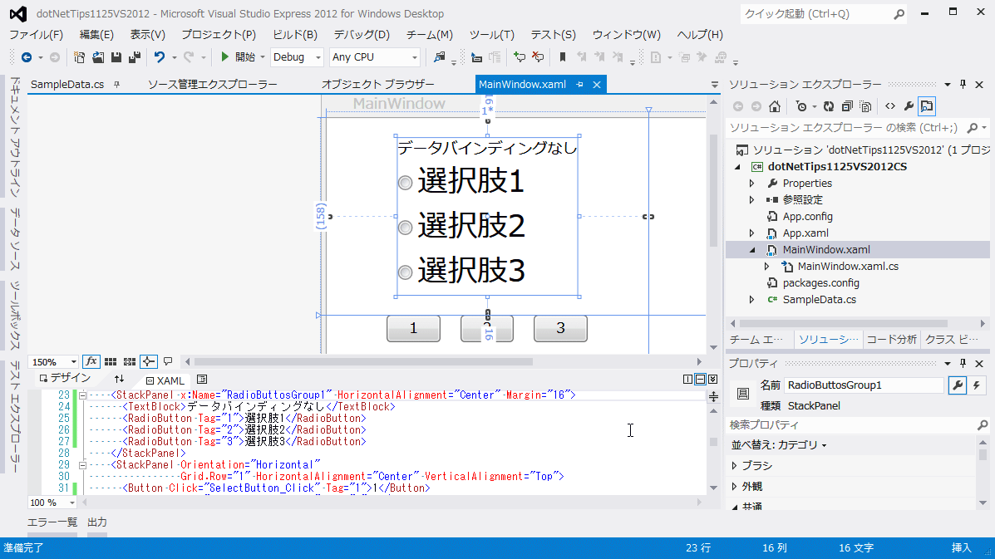This screenshot has width=995, height=559.
Task: Toggle snapping to snaplines in designer
Action: pos(149,362)
